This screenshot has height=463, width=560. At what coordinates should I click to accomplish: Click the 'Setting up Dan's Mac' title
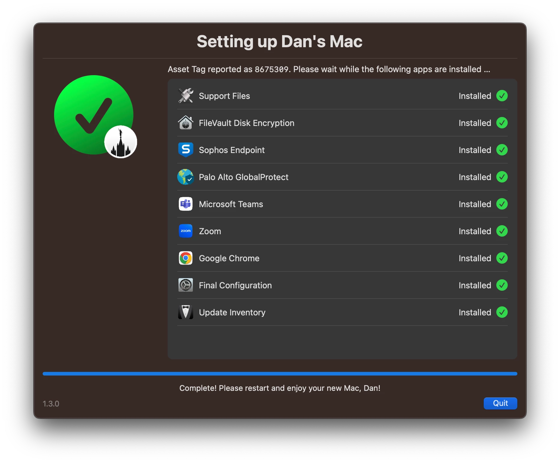(x=280, y=41)
